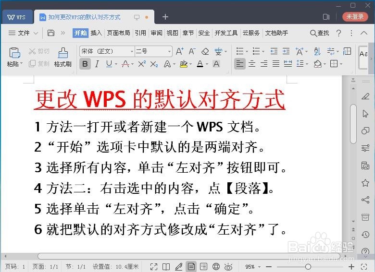
Task: Open bullet list style dropdown
Action: coord(247,51)
